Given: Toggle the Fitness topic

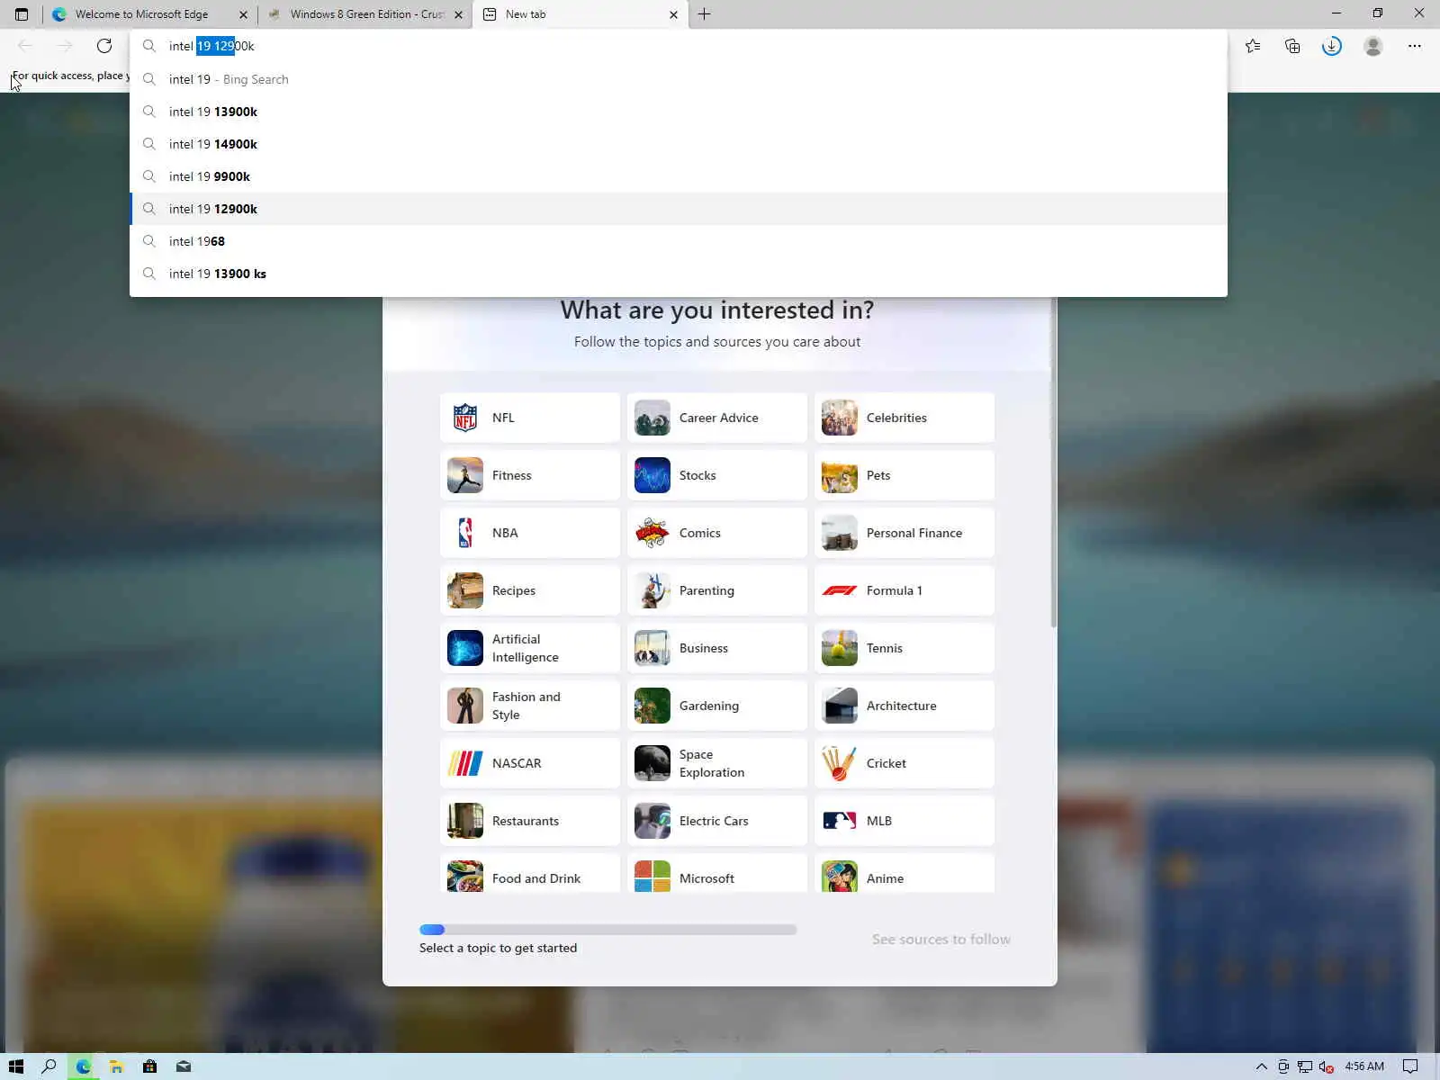Looking at the screenshot, I should coord(530,475).
